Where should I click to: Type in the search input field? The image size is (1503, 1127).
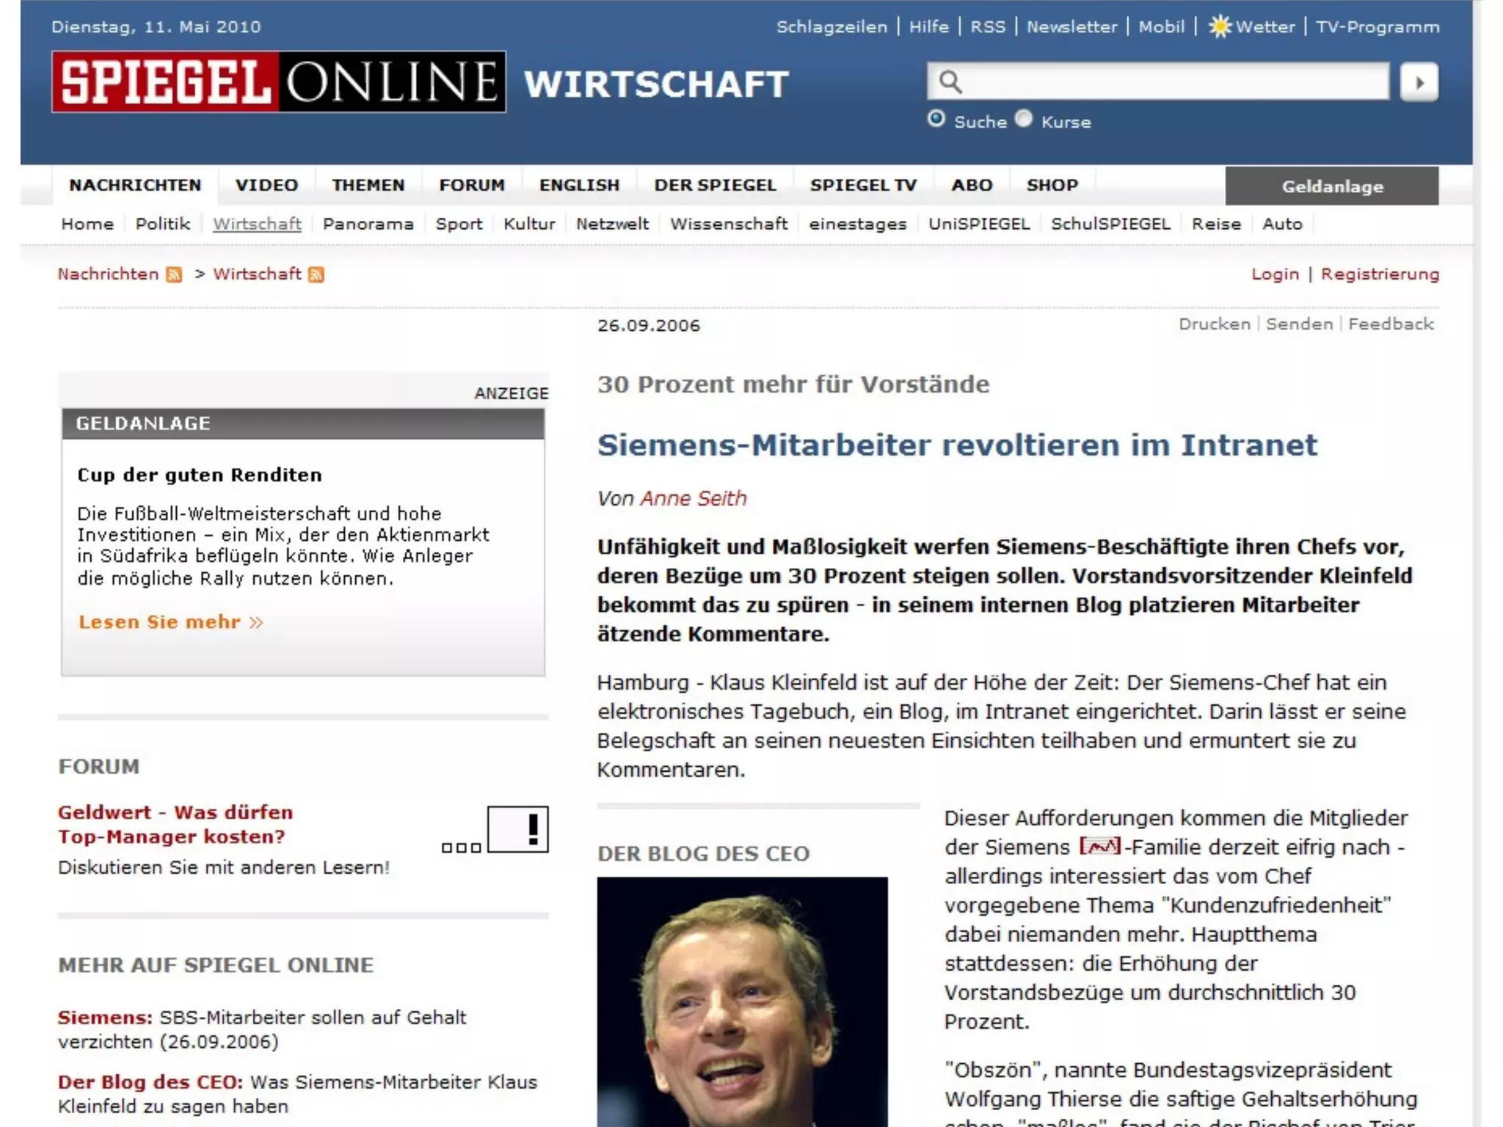pos(1174,81)
